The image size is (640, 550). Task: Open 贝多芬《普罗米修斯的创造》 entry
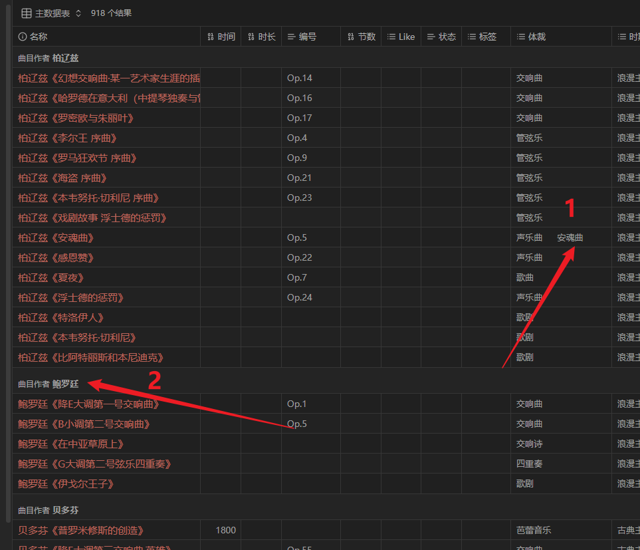(81, 530)
